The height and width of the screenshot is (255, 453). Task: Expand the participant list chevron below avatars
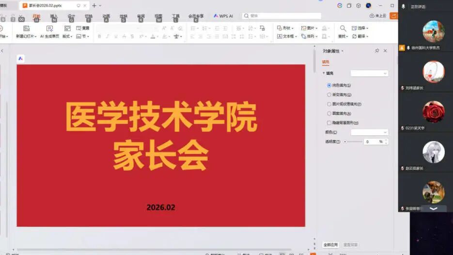[434, 208]
